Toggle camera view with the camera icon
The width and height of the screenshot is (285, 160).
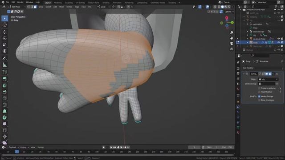click(232, 44)
